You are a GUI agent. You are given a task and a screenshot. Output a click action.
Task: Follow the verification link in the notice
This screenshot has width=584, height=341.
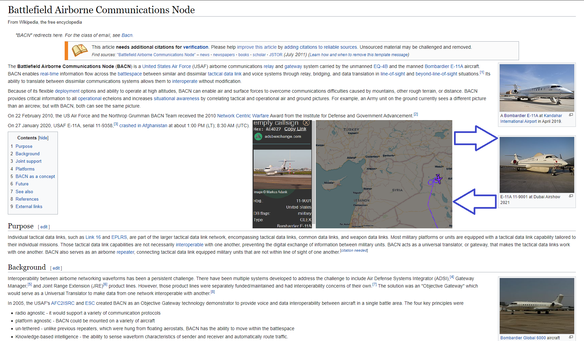pyautogui.click(x=196, y=47)
